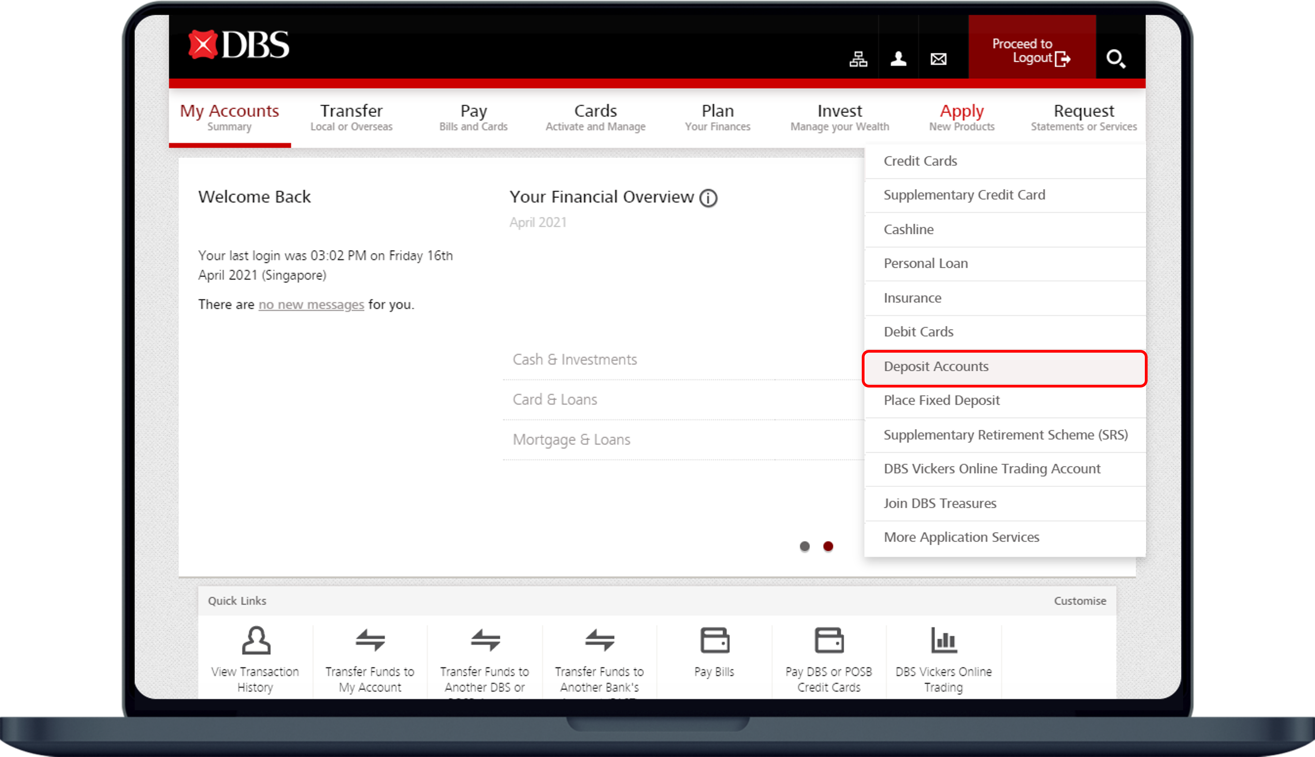Select Supplementary Retirement Scheme (SRS)
The width and height of the screenshot is (1315, 757).
tap(1005, 435)
